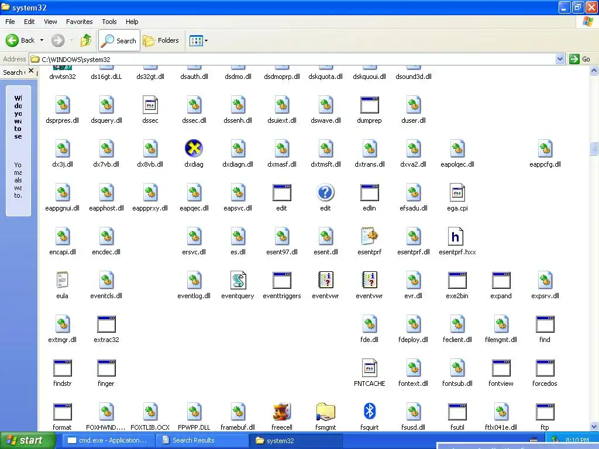Select the extrac32 program icon
The width and height of the screenshot is (599, 449).
pyautogui.click(x=106, y=324)
